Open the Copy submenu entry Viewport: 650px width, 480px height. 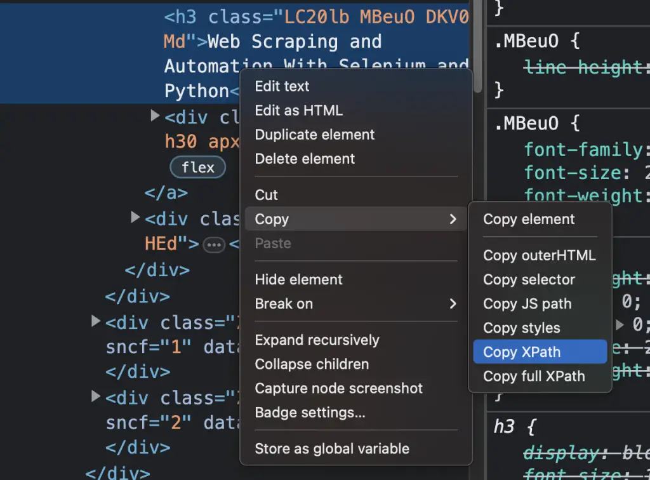pyautogui.click(x=355, y=219)
